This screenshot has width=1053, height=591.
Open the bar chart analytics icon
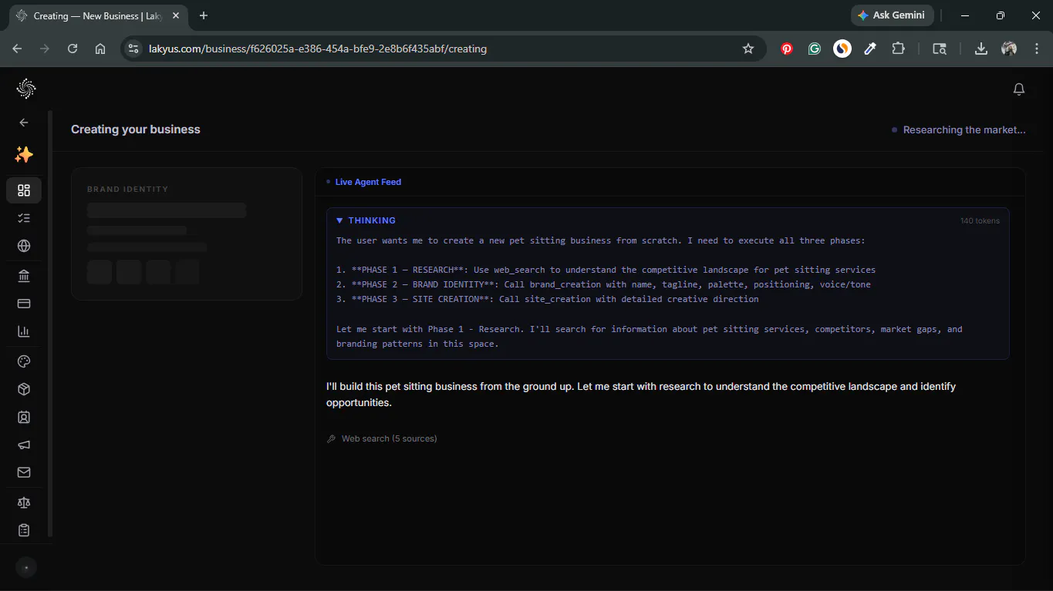pos(24,331)
